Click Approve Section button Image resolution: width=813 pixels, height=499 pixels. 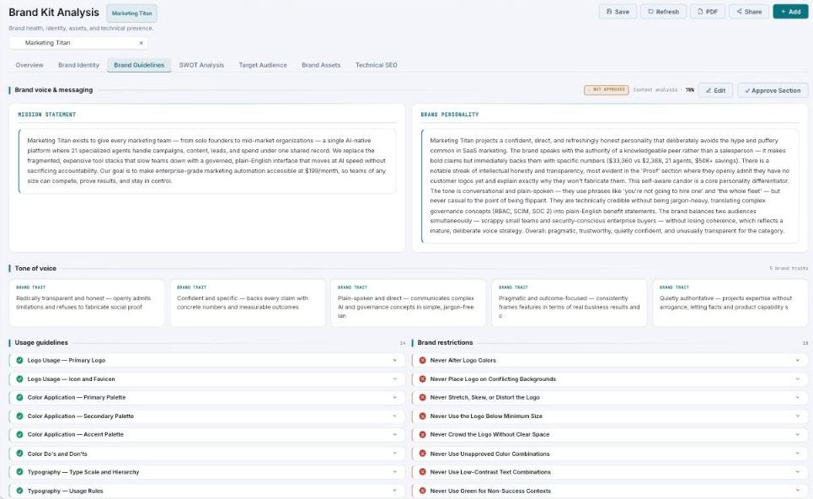(773, 90)
